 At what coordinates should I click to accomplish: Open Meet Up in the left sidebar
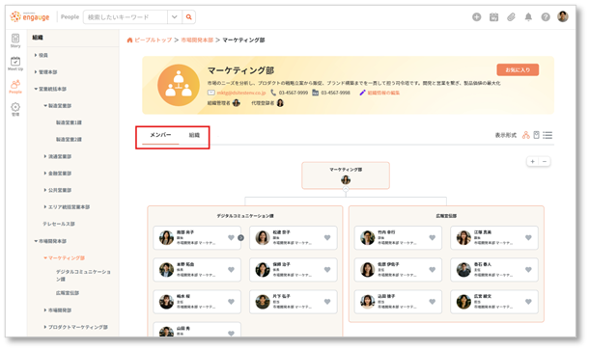(x=15, y=64)
